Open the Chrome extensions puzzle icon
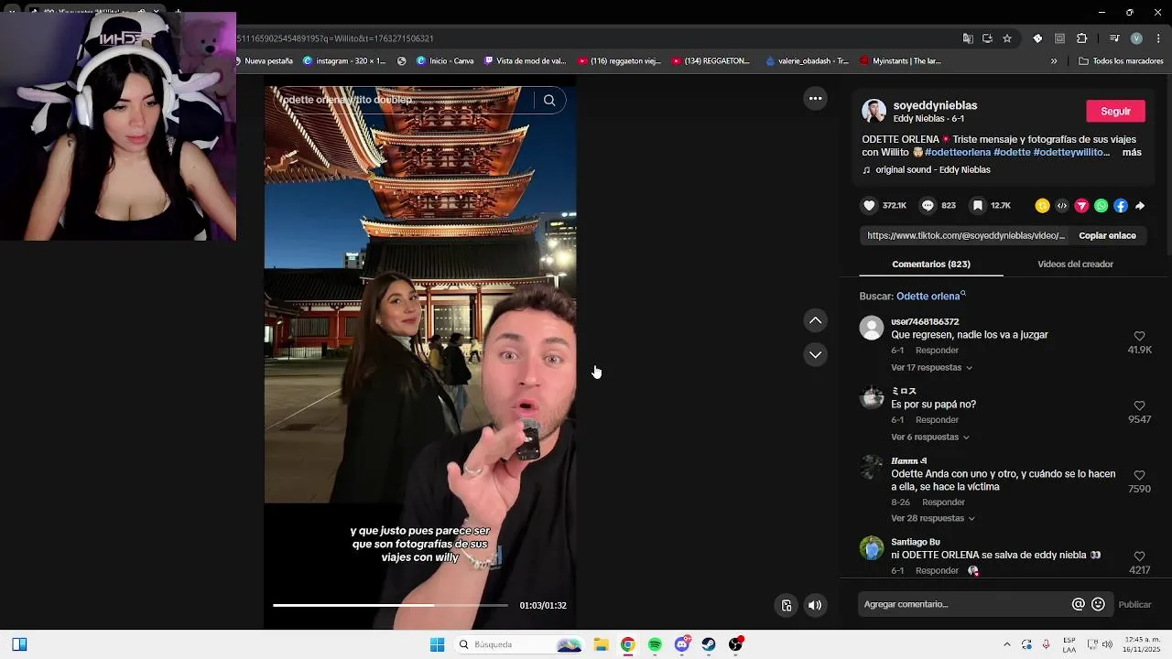The height and width of the screenshot is (659, 1172). [x=1082, y=38]
